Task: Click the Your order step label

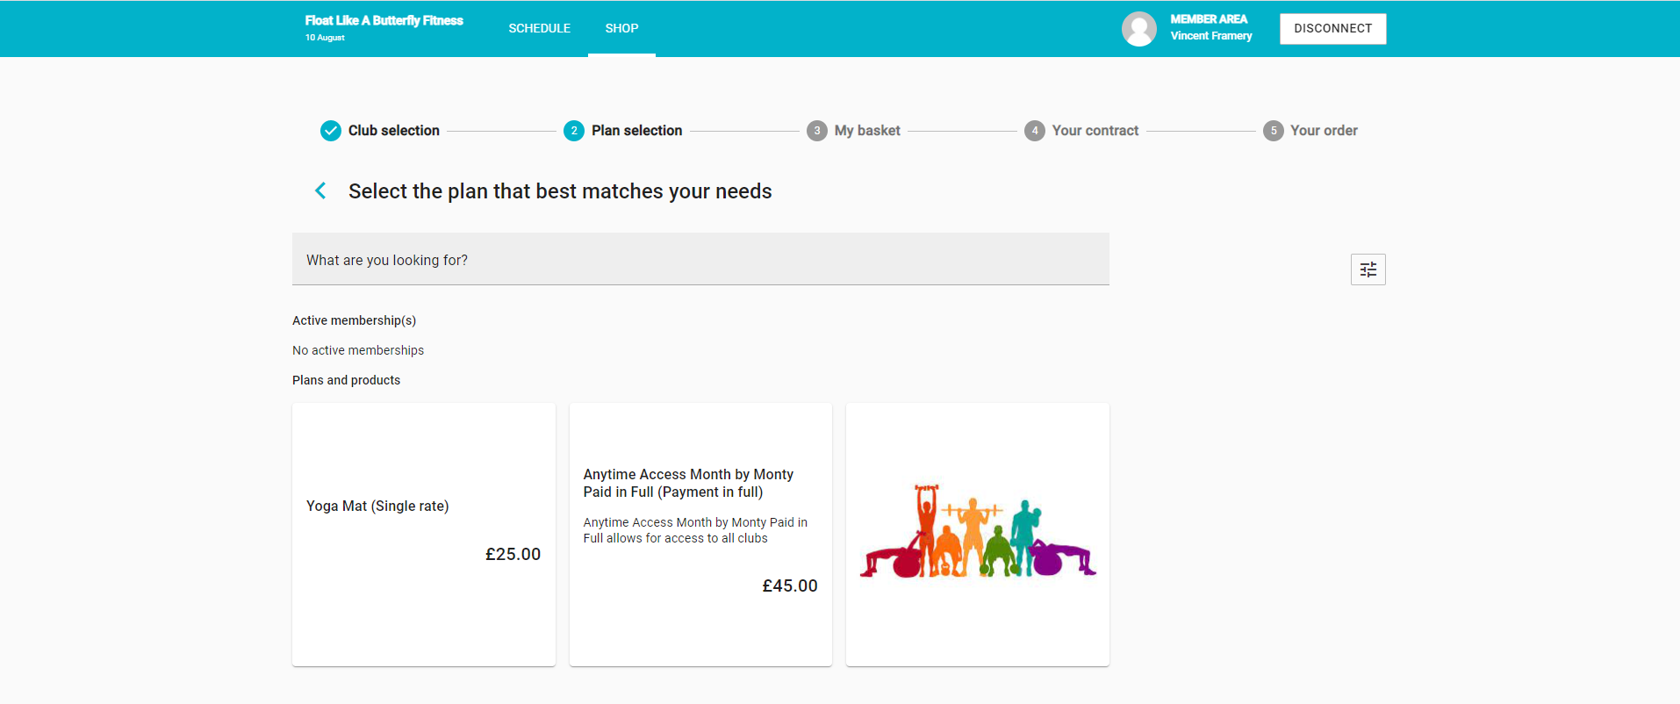Action: [x=1324, y=131]
